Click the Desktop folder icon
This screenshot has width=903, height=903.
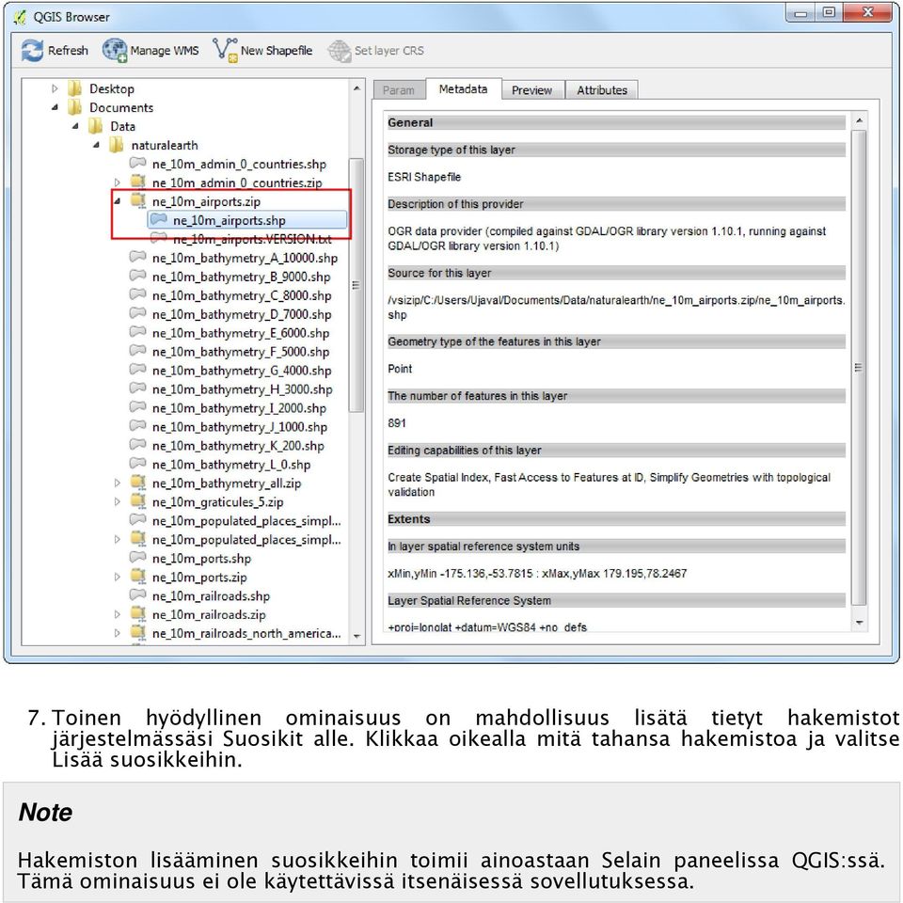75,88
